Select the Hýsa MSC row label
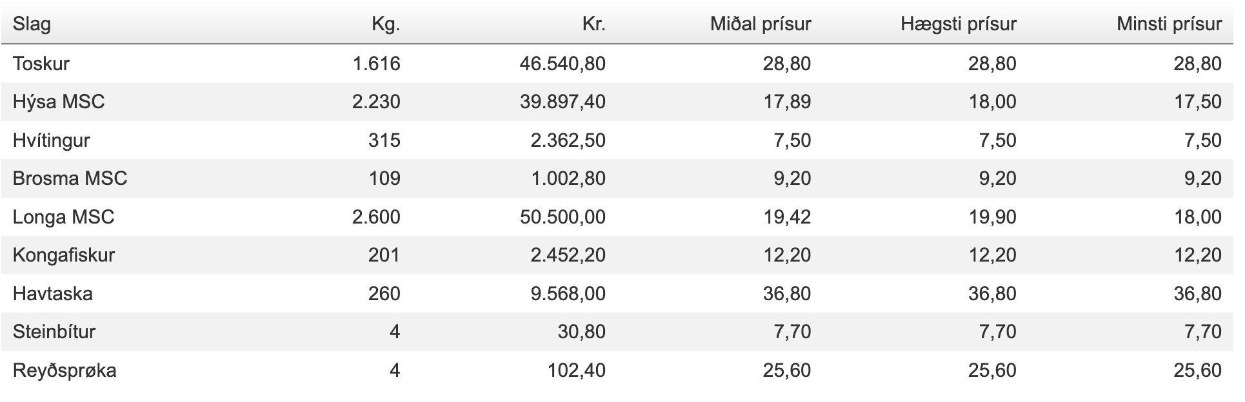This screenshot has height=402, width=1245. (59, 102)
